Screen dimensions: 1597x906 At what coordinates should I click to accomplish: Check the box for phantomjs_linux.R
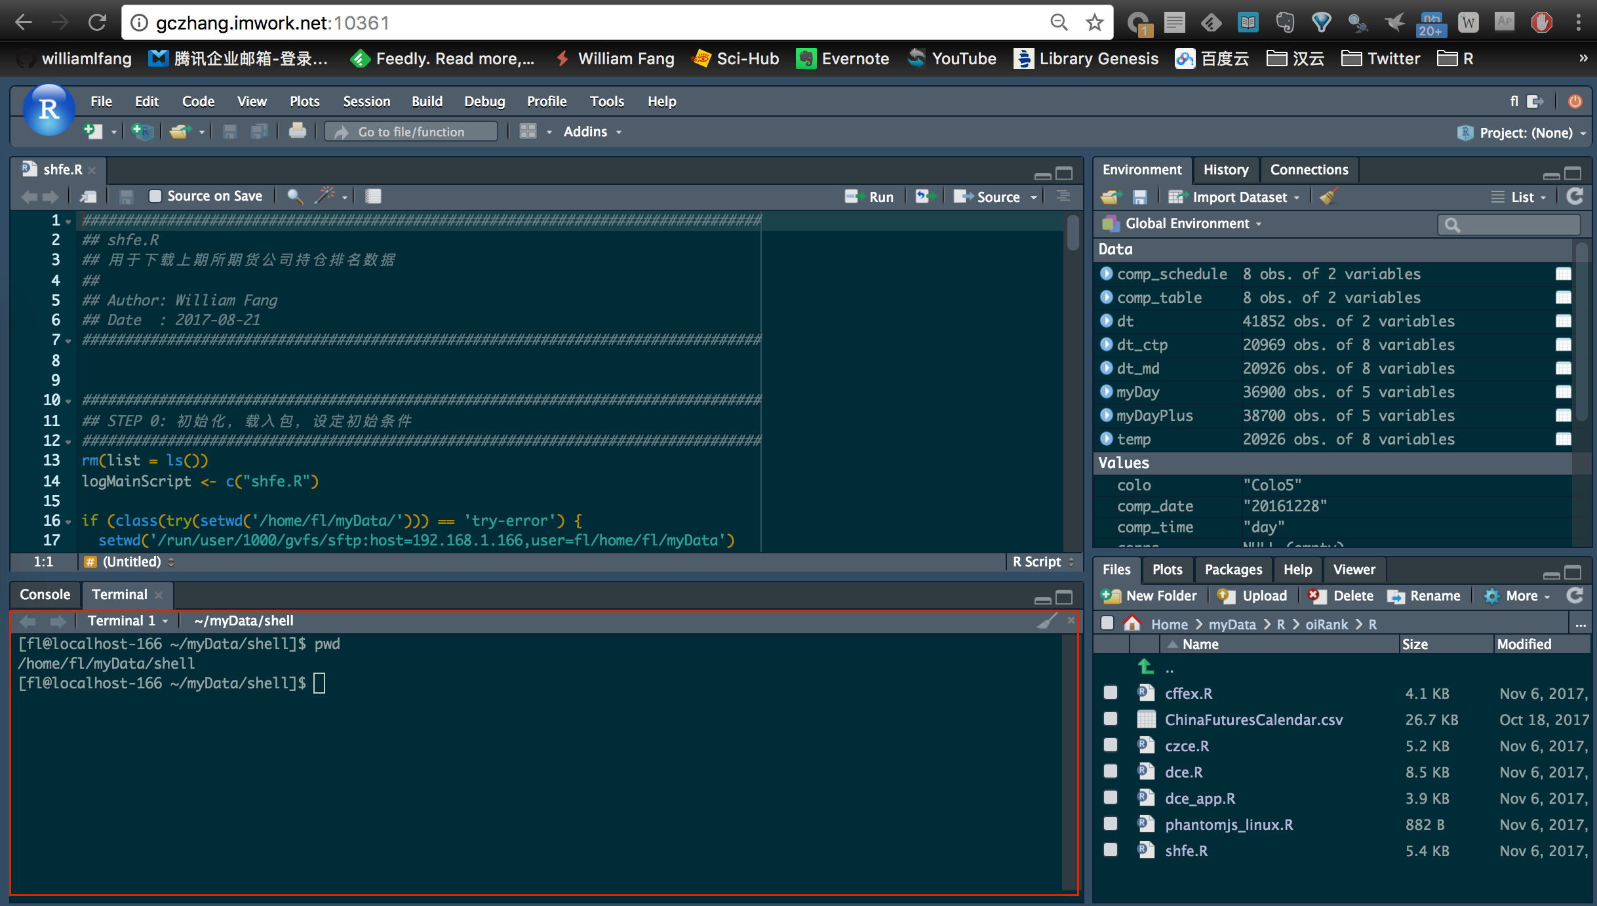1110,824
